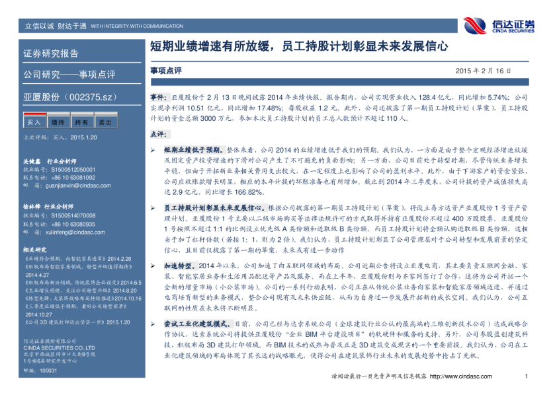Select the 买入 rating box
Viewport: 557px width, 393px height.
tap(33, 122)
